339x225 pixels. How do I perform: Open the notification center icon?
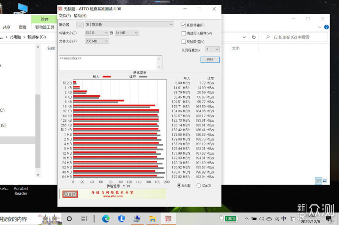[329, 219]
